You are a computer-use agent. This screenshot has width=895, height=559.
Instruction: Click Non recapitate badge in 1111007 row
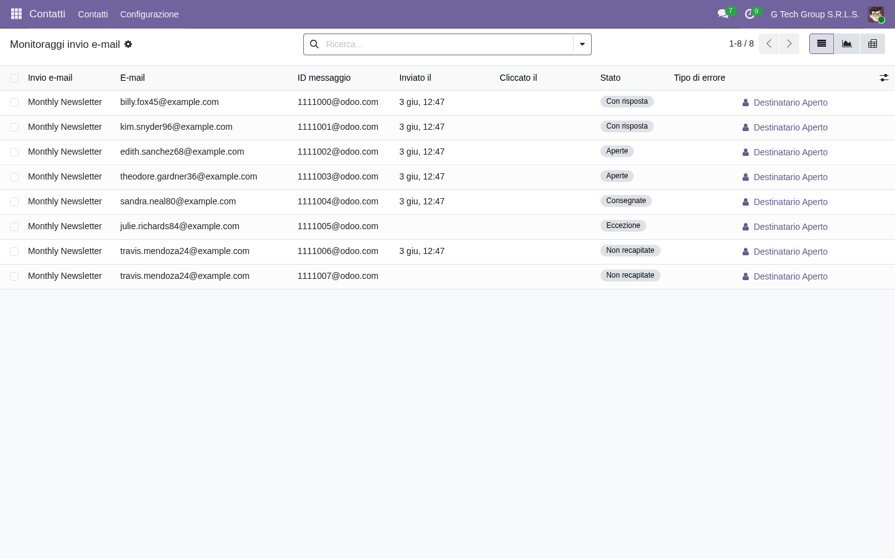(x=630, y=275)
